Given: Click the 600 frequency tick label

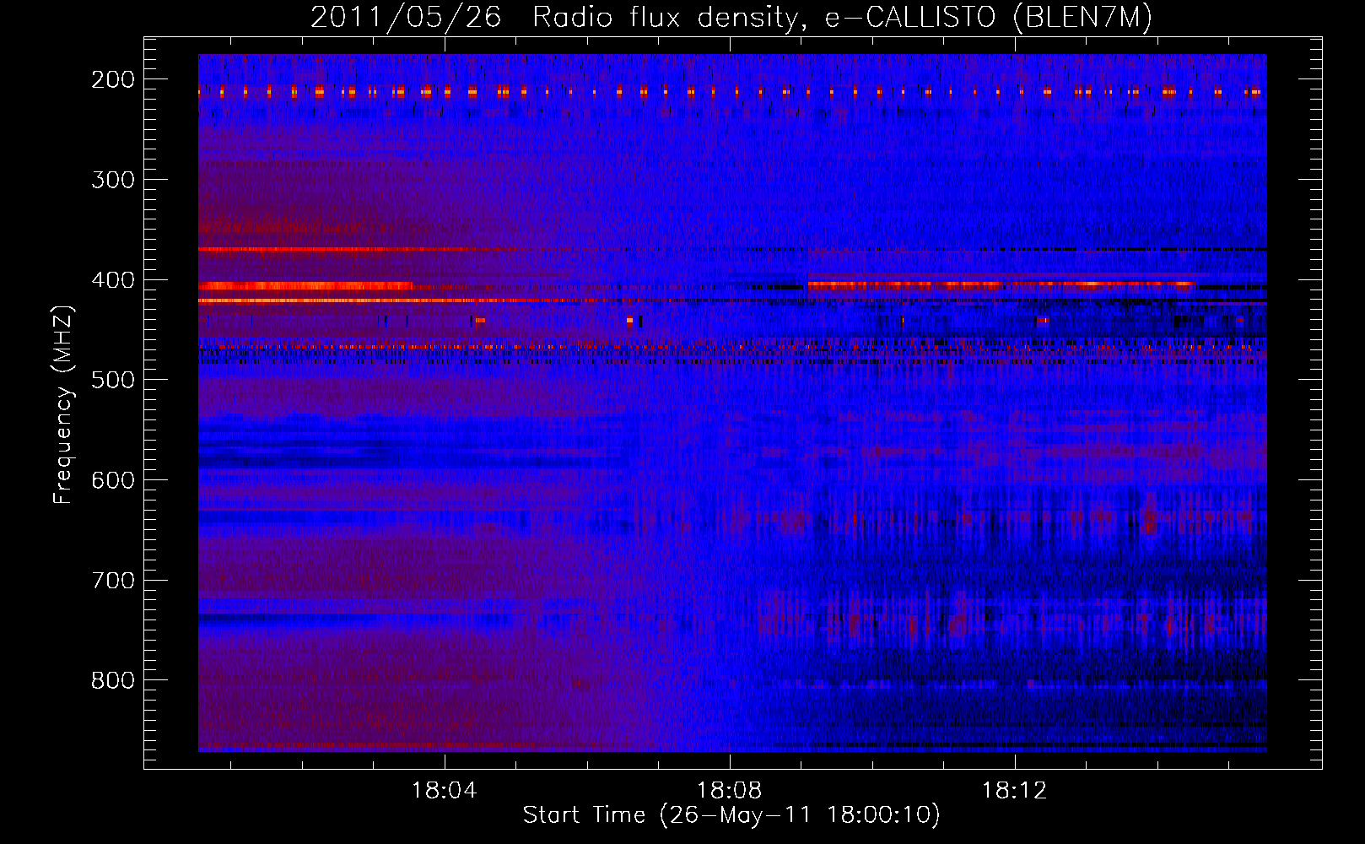Looking at the screenshot, I should (x=112, y=480).
